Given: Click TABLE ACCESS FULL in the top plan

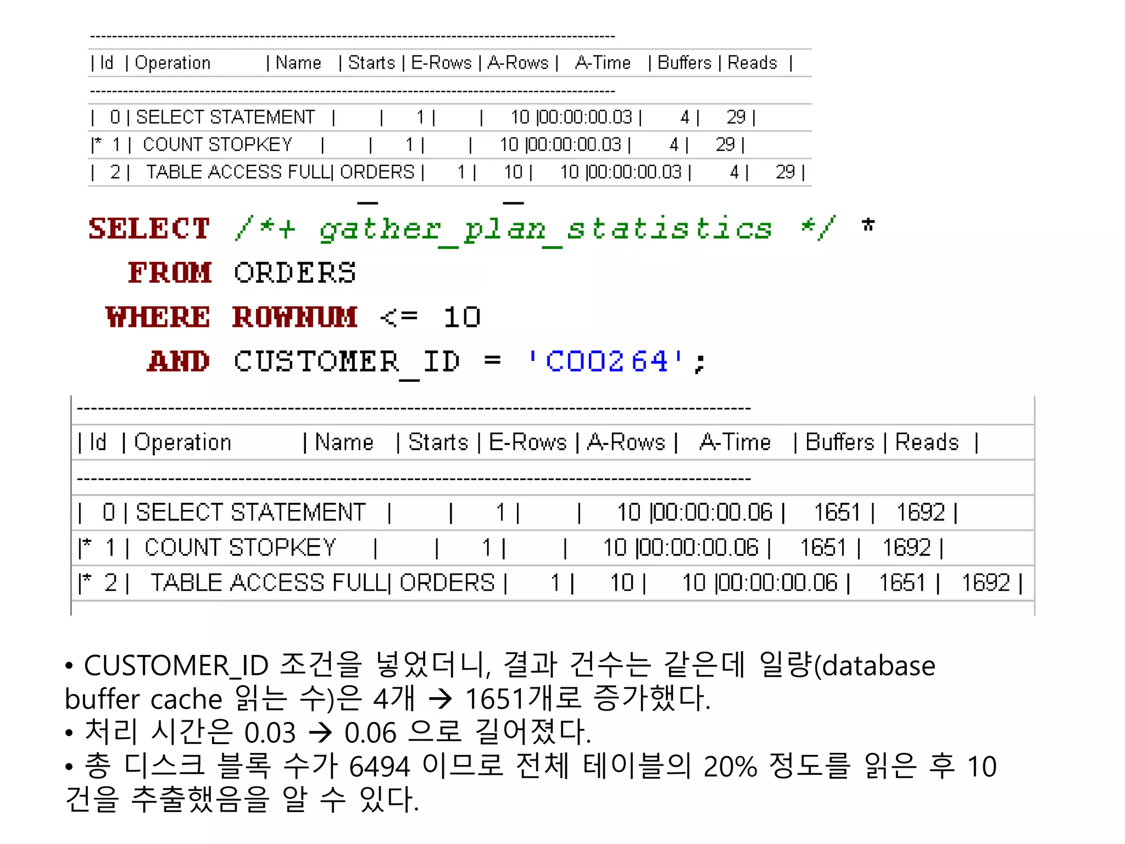Looking at the screenshot, I should [238, 172].
